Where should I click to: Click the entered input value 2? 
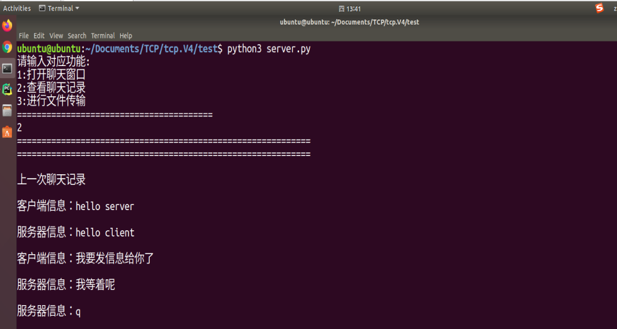20,127
